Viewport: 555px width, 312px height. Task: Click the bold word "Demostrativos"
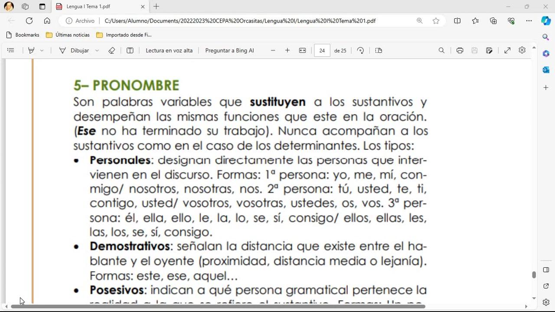[130, 246]
